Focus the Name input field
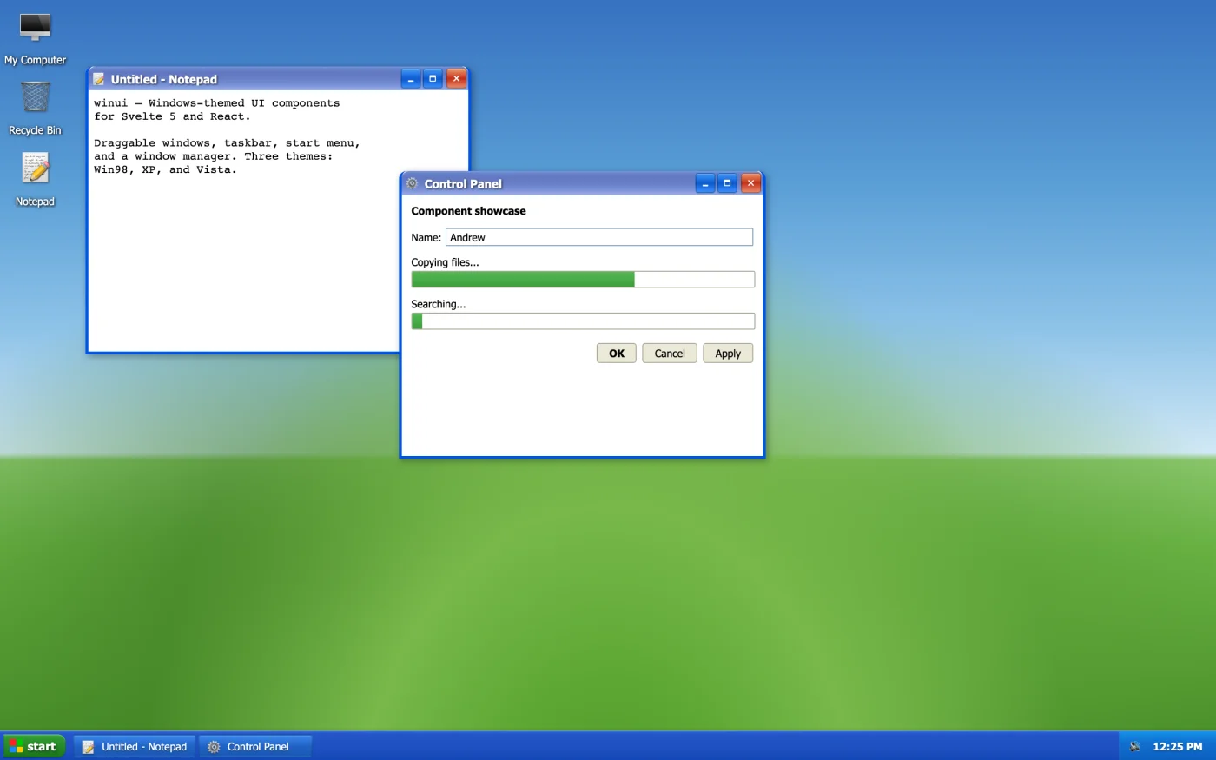This screenshot has width=1216, height=760. click(599, 237)
